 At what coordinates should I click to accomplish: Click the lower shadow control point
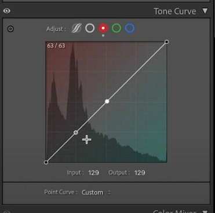76,133
